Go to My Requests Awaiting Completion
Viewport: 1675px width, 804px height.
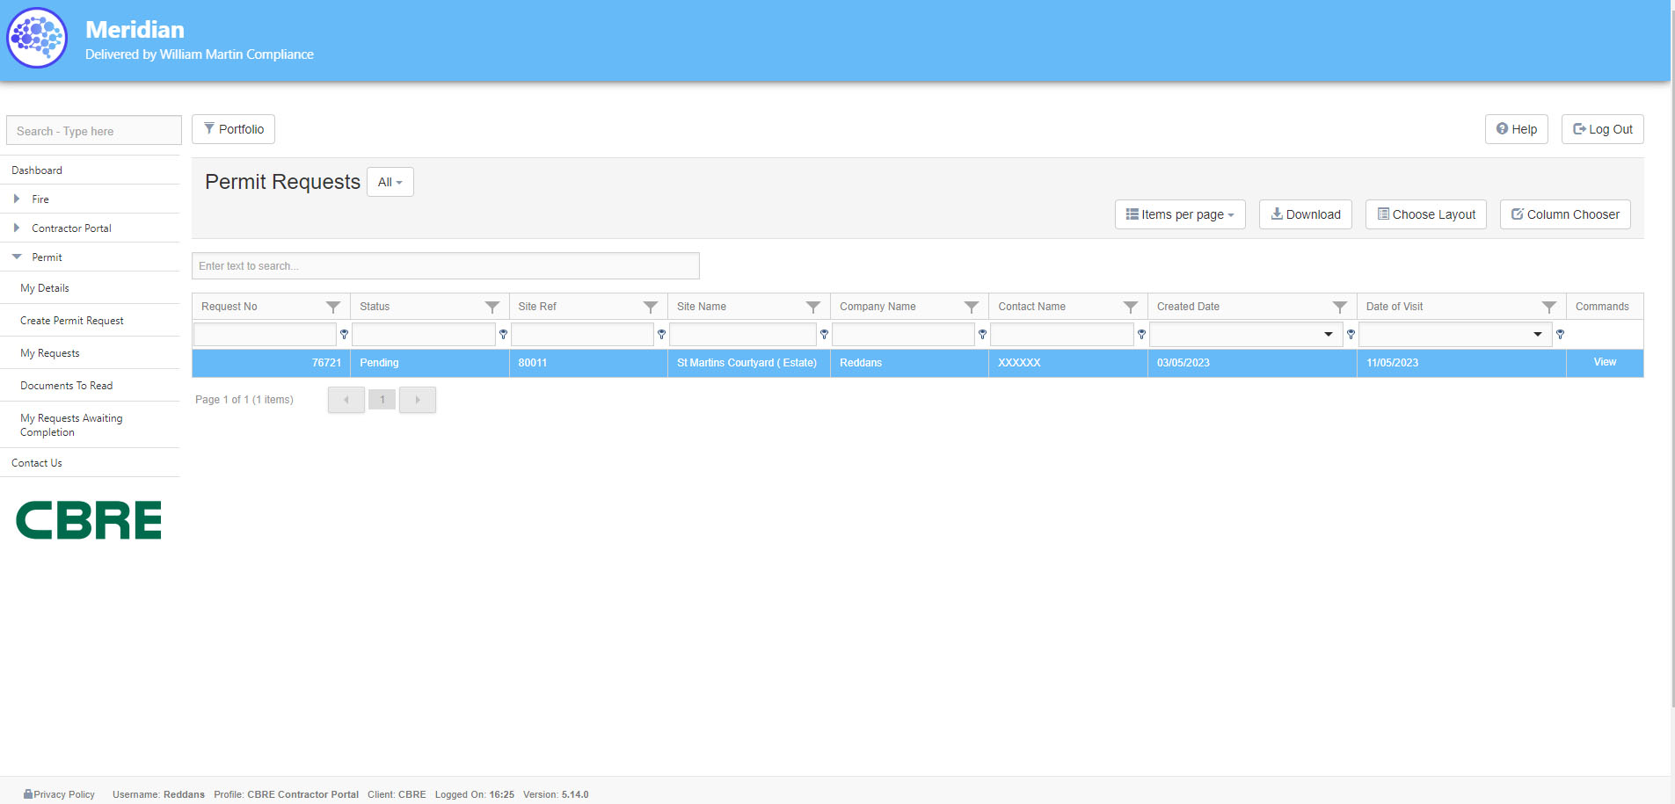click(x=71, y=425)
